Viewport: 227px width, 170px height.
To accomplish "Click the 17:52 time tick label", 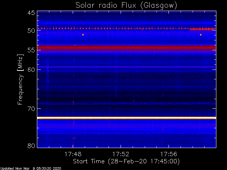I will (121, 154).
